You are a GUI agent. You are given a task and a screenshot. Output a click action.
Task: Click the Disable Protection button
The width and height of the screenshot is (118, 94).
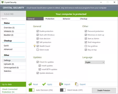coord(104,90)
